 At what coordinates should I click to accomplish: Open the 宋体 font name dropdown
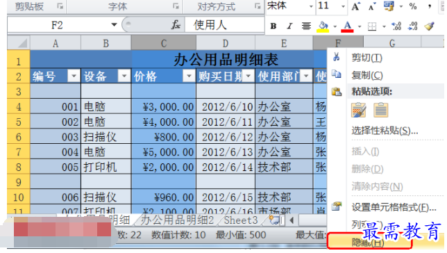pyautogui.click(x=311, y=6)
